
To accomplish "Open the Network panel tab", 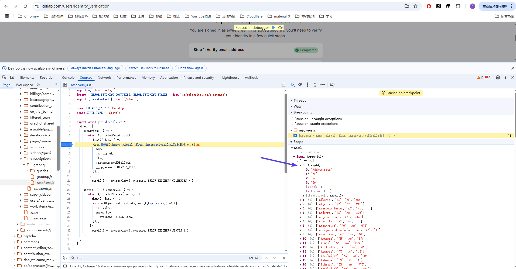I will pos(104,77).
